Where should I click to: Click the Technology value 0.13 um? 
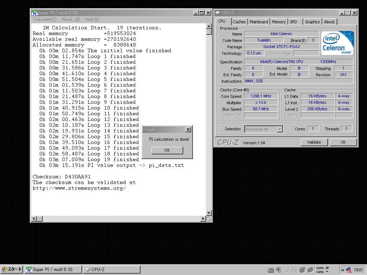254,53
